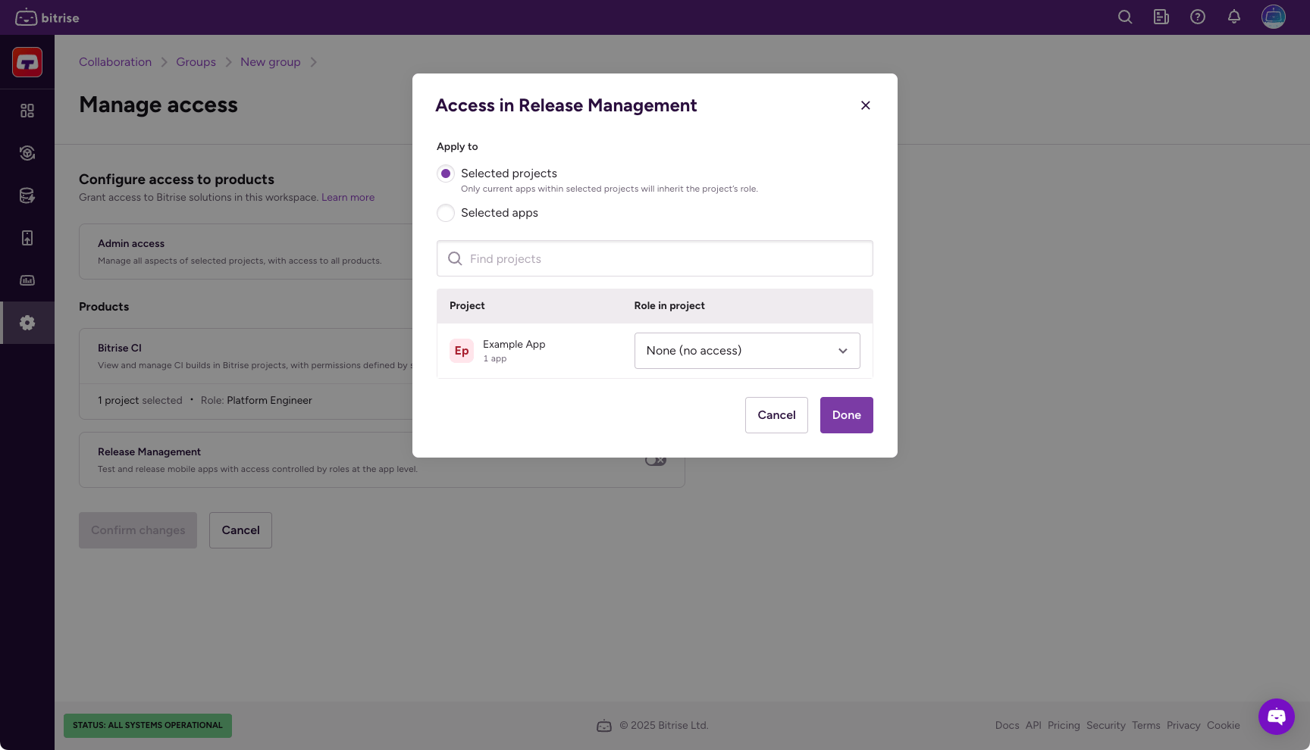1310x750 pixels.
Task: Navigate to Groups via the breadcrumb
Action: [196, 61]
